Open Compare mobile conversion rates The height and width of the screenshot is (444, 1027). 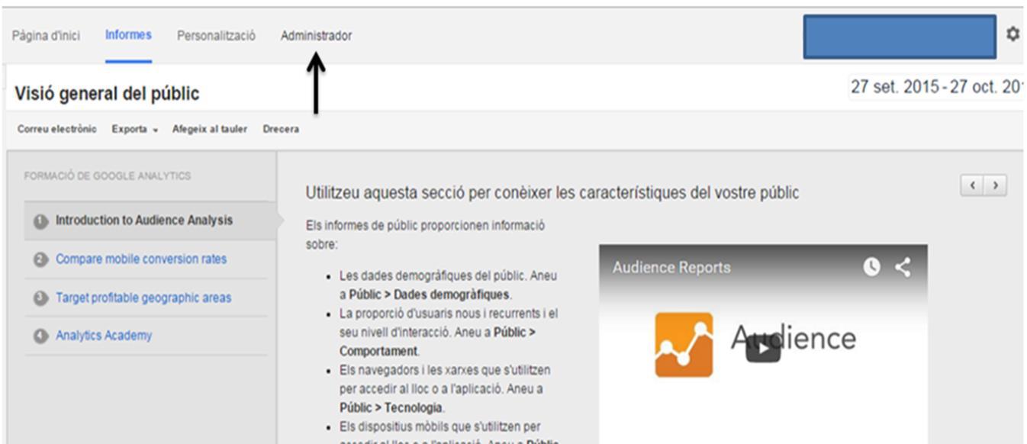coord(141,259)
